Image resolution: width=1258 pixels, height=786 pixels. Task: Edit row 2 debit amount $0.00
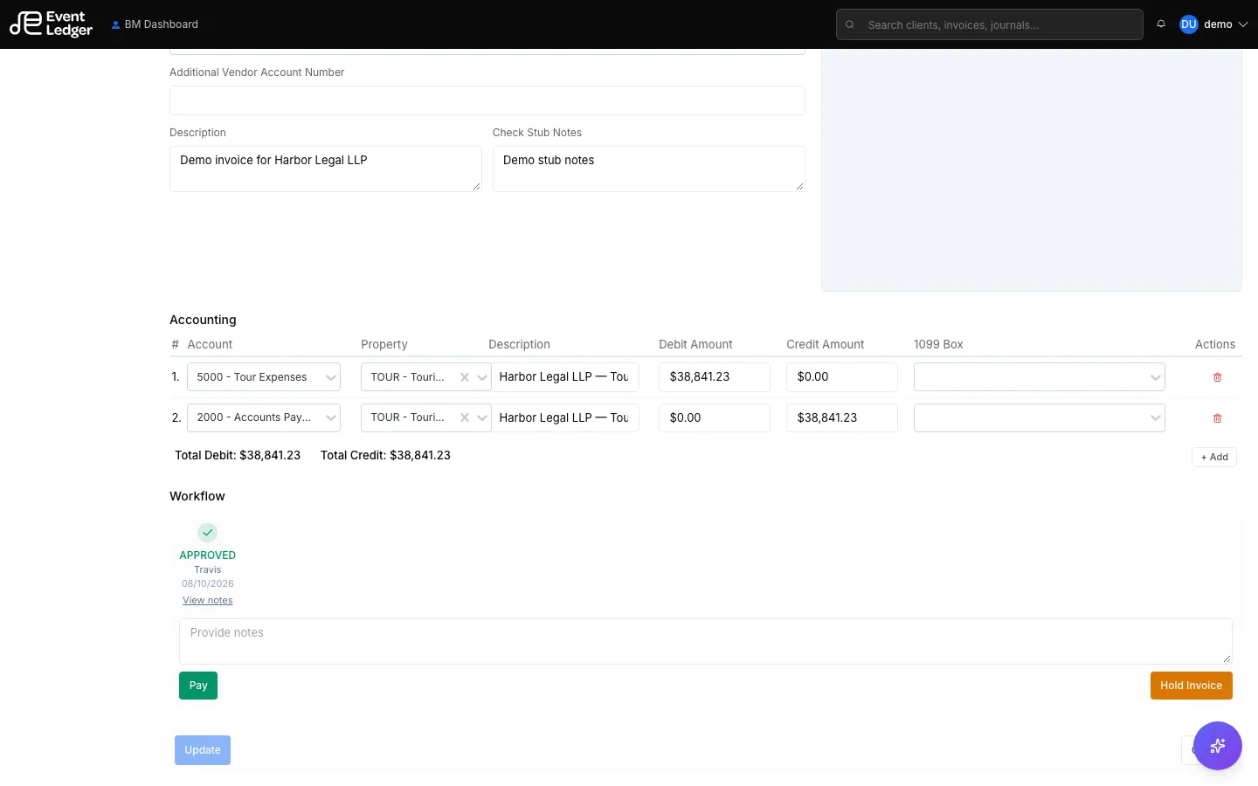(x=715, y=417)
